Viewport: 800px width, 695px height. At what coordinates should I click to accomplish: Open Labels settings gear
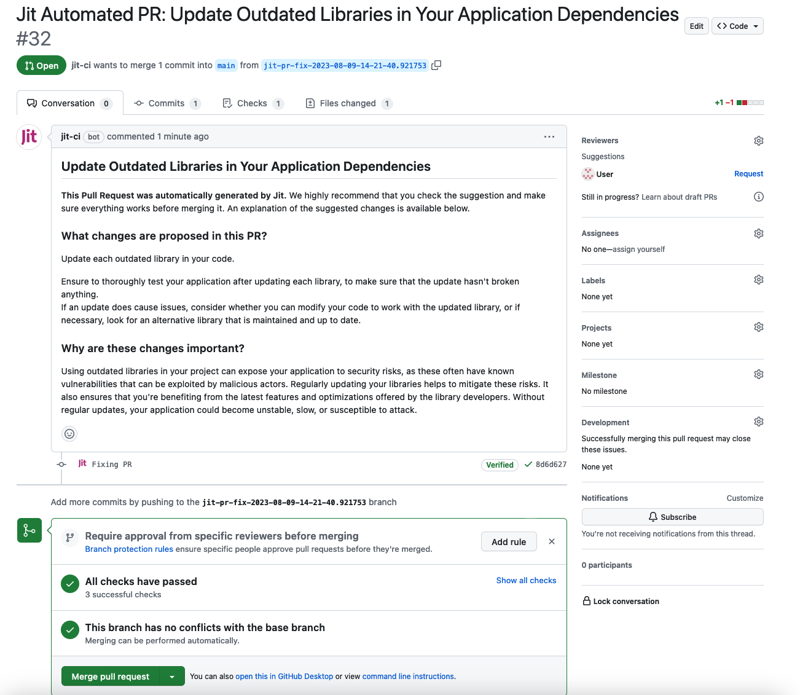[x=759, y=280]
